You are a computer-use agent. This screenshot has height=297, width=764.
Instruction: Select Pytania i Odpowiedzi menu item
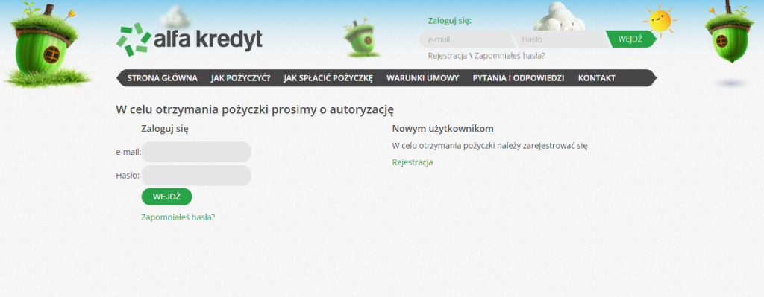tap(519, 78)
